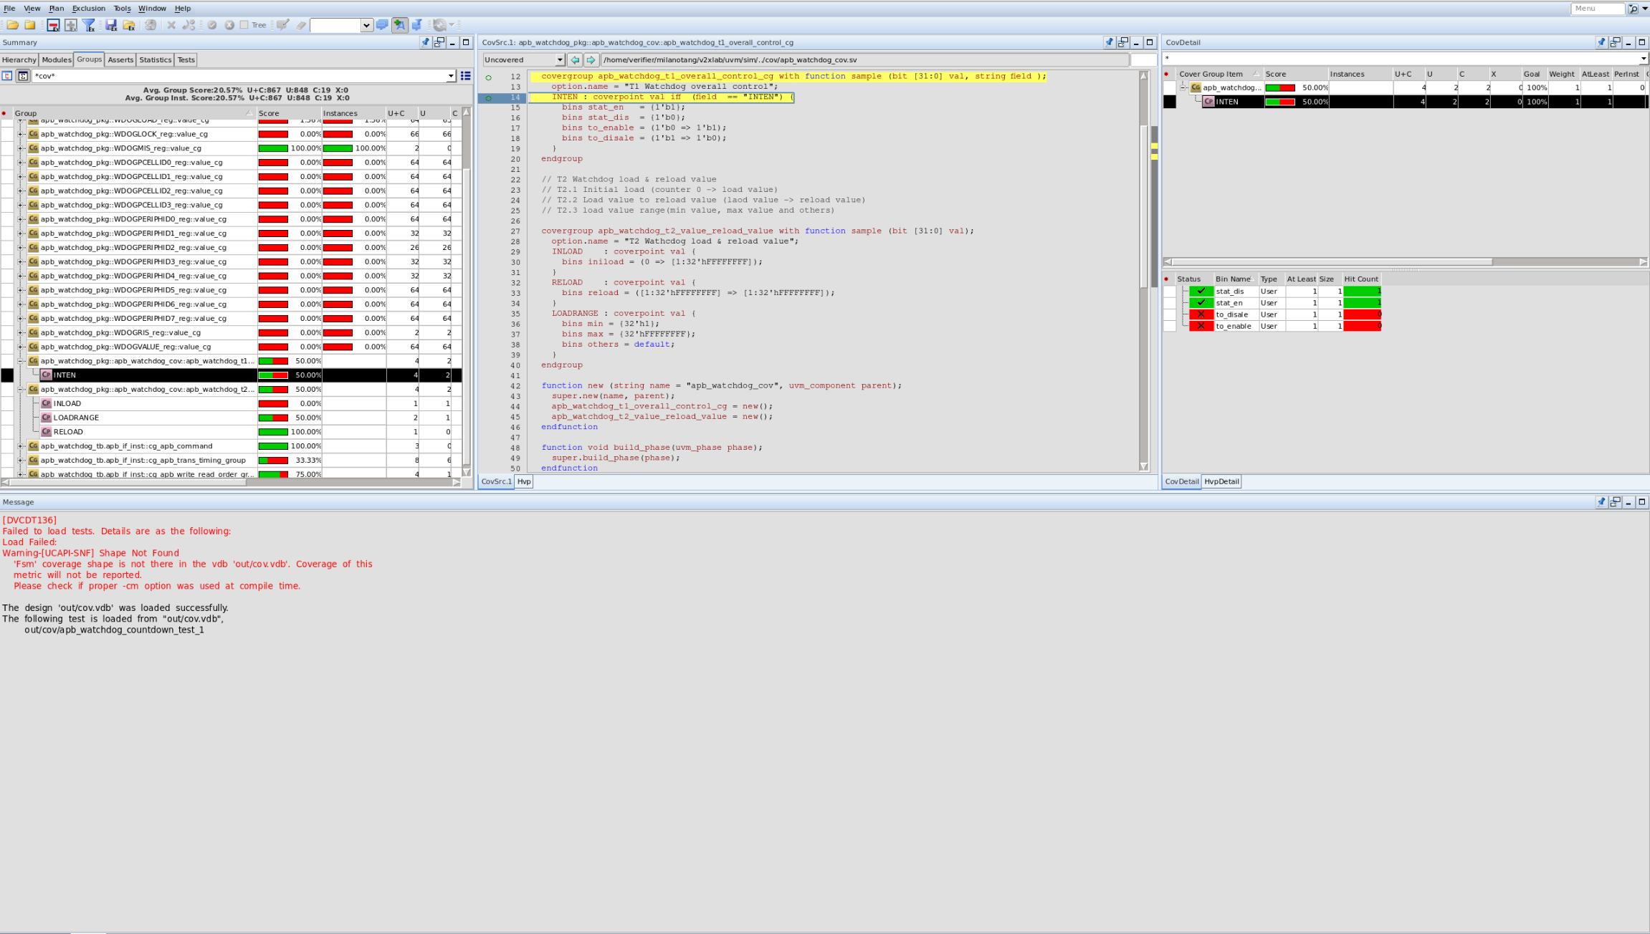1650x934 pixels.
Task: Click the annotation comment bubble icon
Action: point(382,25)
